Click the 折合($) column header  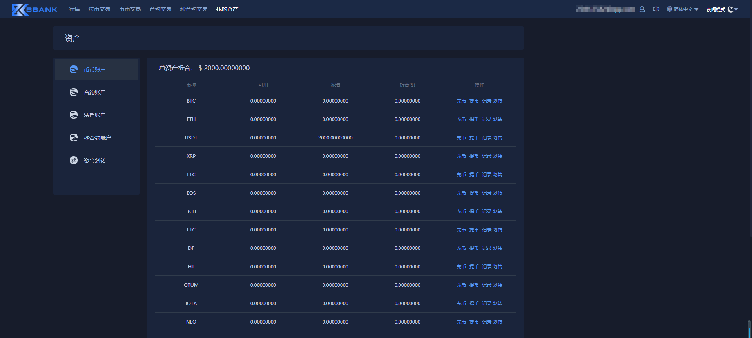[x=408, y=85]
